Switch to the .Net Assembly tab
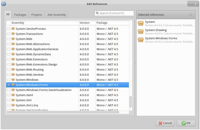200x130 pixels. (56, 15)
